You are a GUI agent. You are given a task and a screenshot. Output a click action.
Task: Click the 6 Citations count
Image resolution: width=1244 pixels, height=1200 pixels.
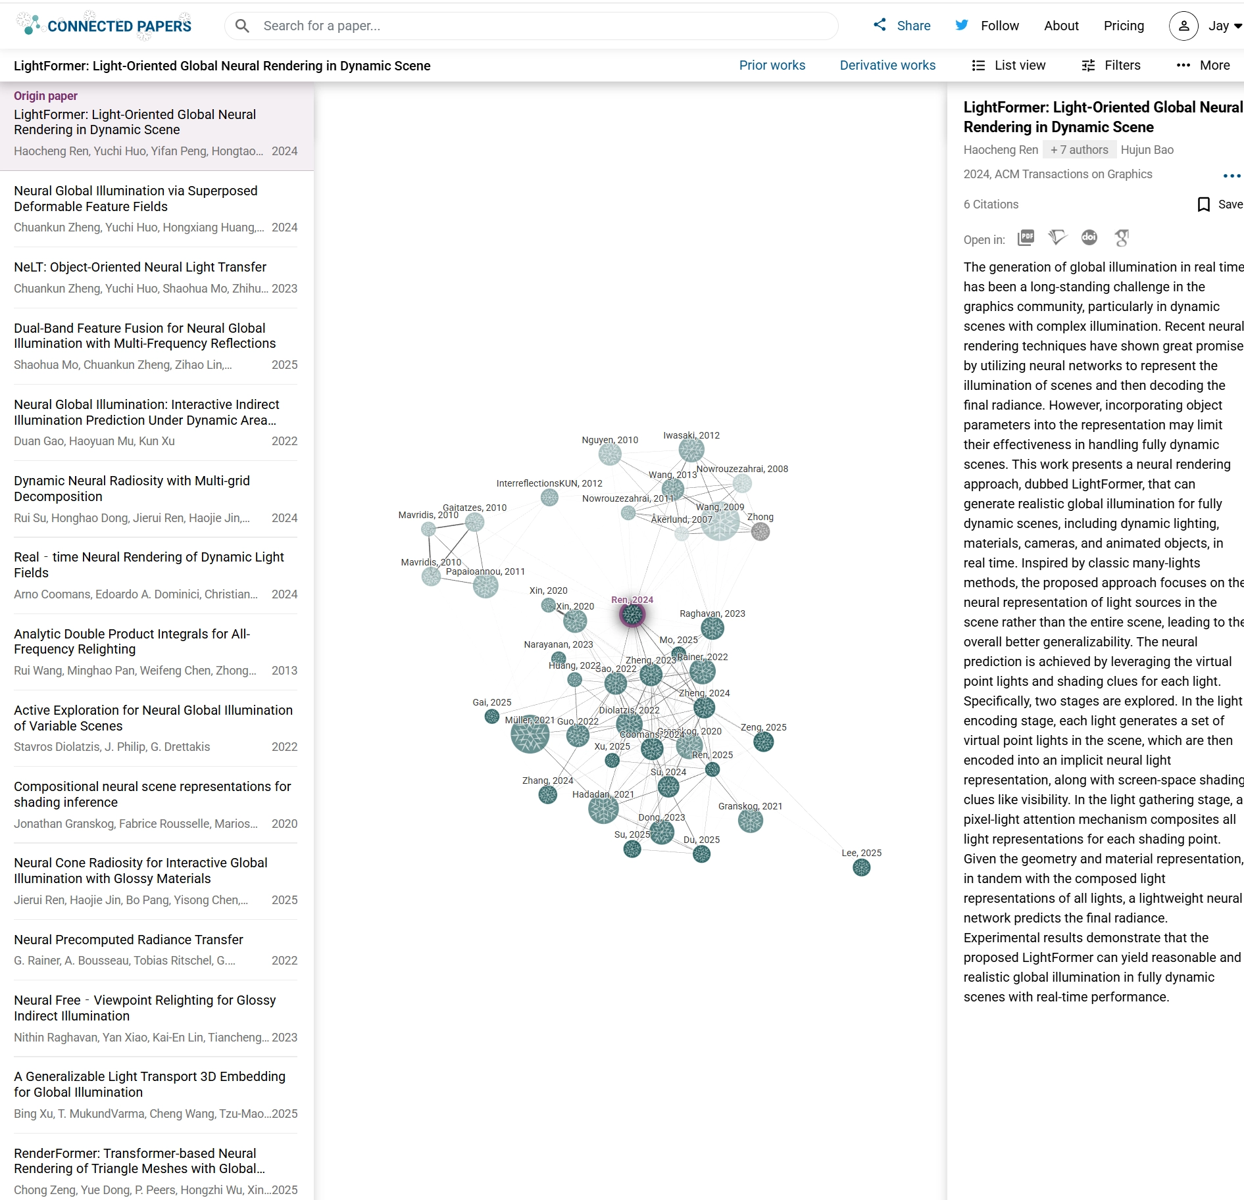point(991,204)
